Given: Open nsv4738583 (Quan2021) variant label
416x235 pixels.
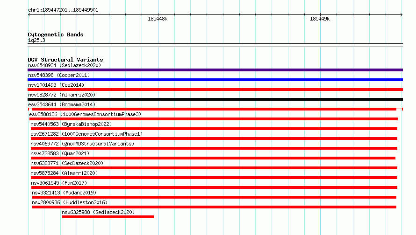Looking at the screenshot, I should pos(60,153).
